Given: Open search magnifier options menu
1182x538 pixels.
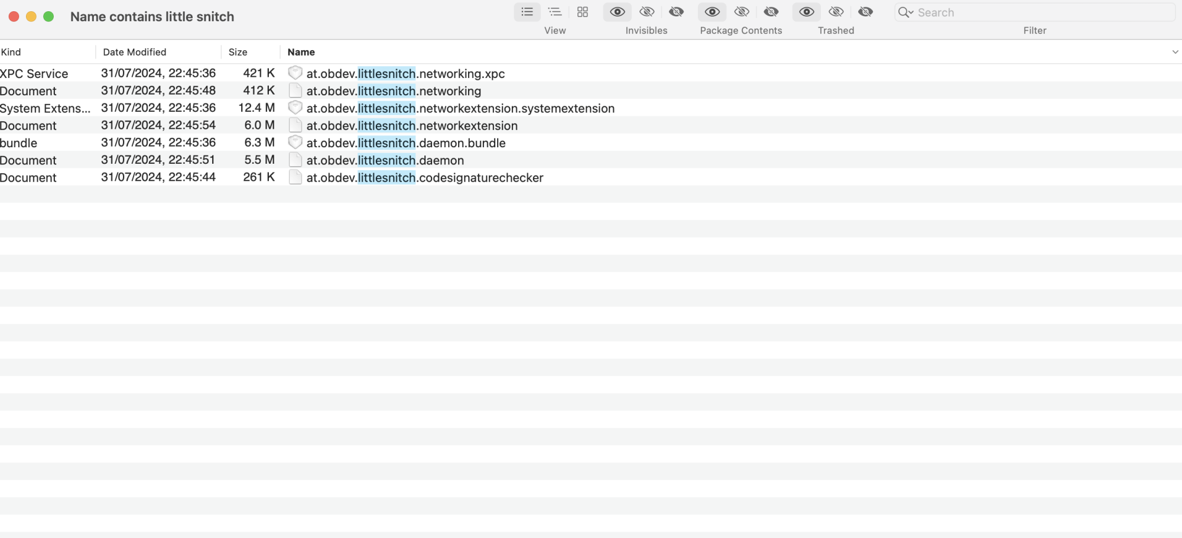Looking at the screenshot, I should click(x=906, y=12).
